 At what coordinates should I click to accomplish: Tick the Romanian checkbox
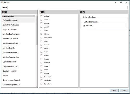(x=42, y=80)
